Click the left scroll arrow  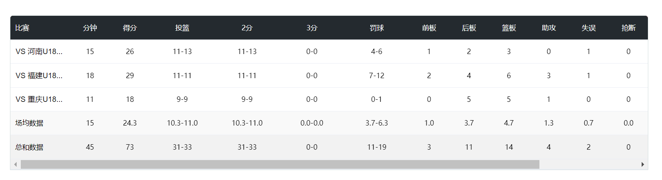coord(15,165)
